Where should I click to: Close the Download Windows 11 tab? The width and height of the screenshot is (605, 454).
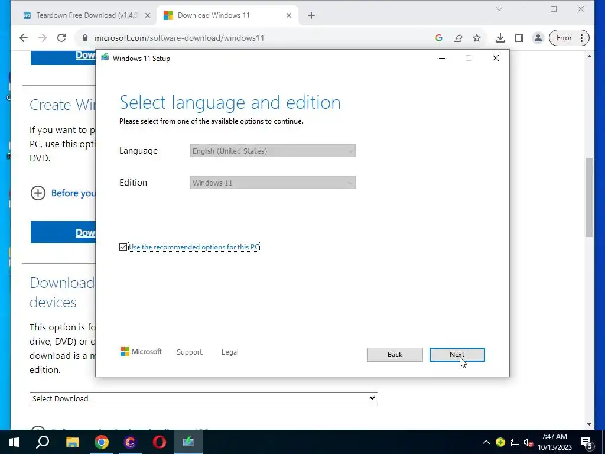(x=289, y=15)
